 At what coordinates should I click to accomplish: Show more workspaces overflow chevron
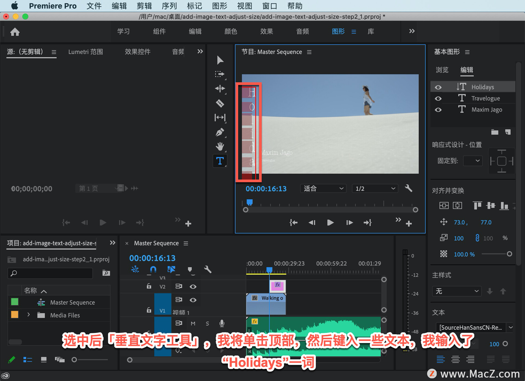412,31
